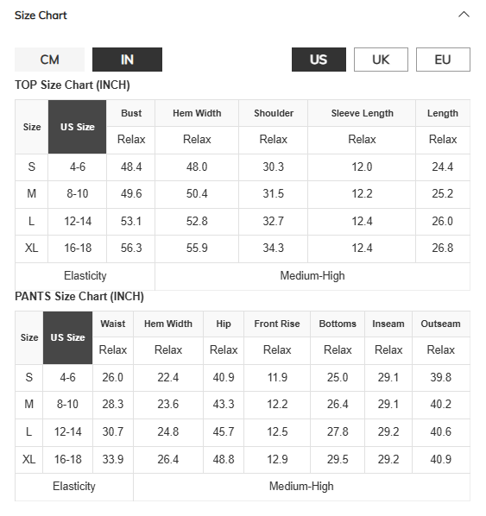The width and height of the screenshot is (486, 516).
Task: Click US Size header in PANTS chart
Action: point(68,337)
